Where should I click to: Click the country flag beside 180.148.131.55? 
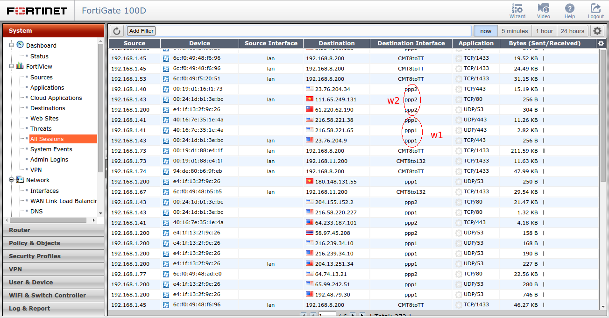(311, 181)
